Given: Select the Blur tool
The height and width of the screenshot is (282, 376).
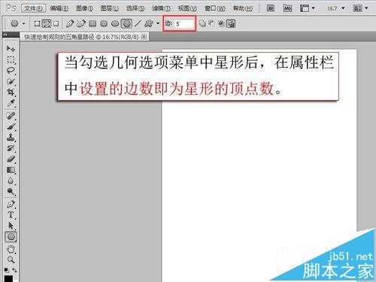Looking at the screenshot, I should (x=11, y=180).
